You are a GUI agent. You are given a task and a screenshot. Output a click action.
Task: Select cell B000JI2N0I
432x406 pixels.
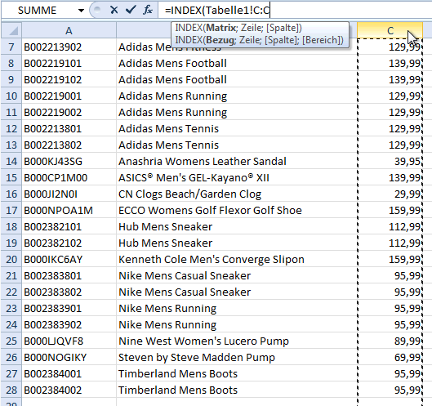click(x=69, y=194)
